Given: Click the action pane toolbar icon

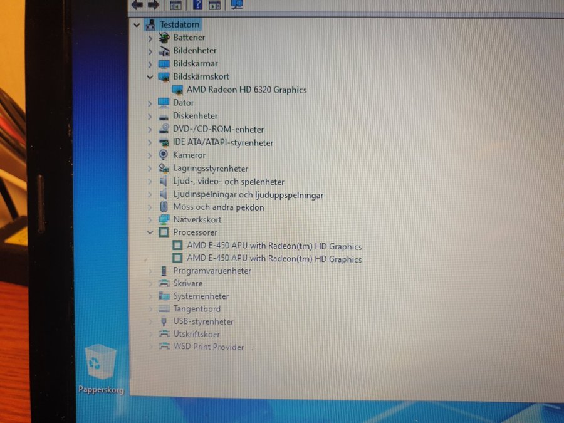Looking at the screenshot, I should pos(215,5).
